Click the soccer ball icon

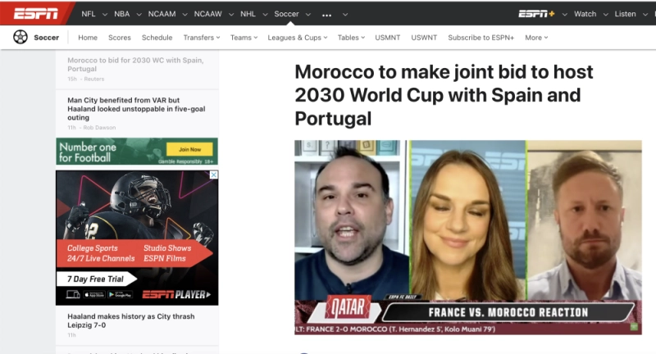(20, 37)
